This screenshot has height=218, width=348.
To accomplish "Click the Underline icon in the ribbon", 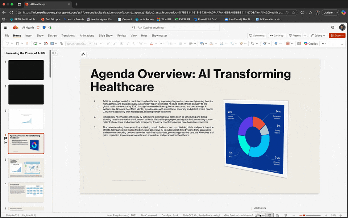I will tap(134, 44).
